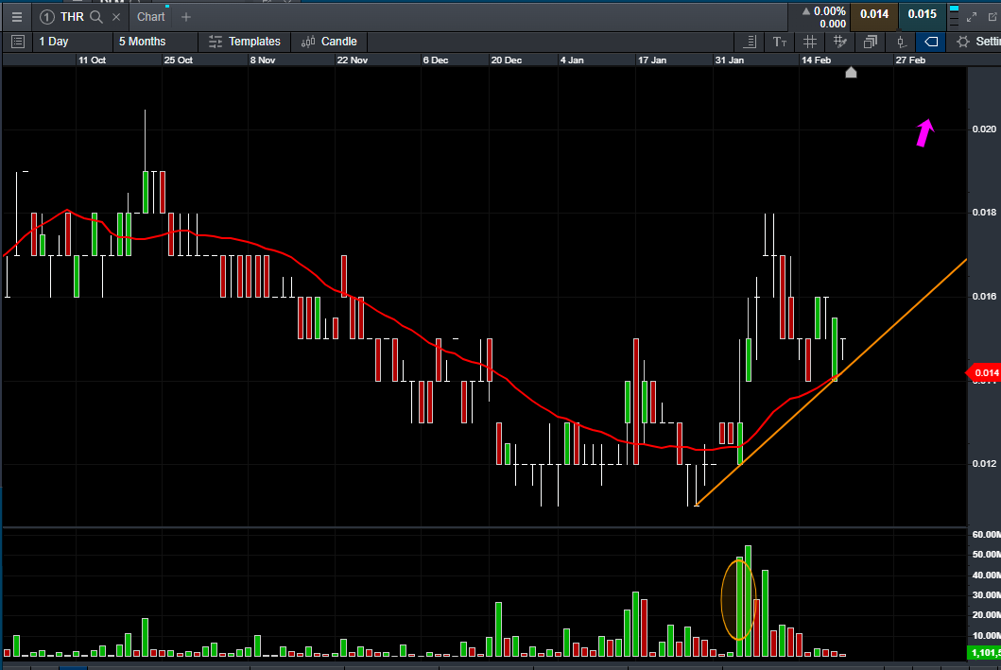Click the 6 Dec date label

[436, 60]
